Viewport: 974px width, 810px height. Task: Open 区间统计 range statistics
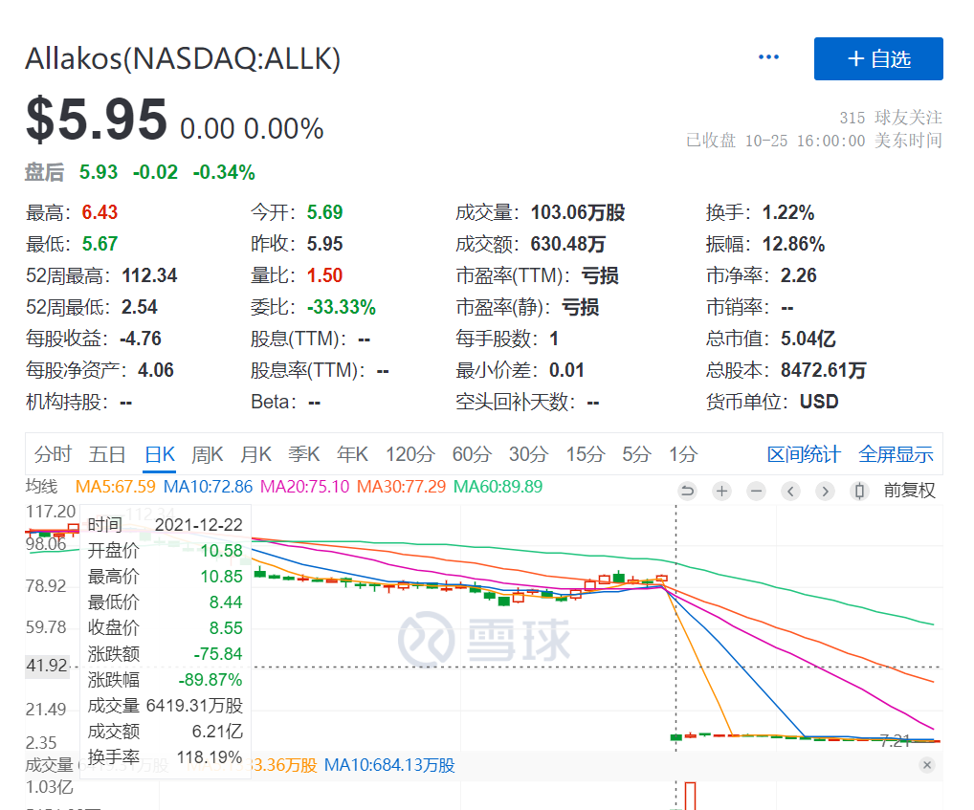click(x=804, y=454)
